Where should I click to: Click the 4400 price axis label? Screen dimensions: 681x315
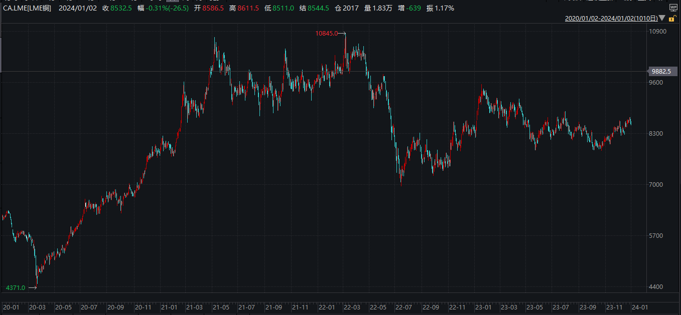[656, 287]
